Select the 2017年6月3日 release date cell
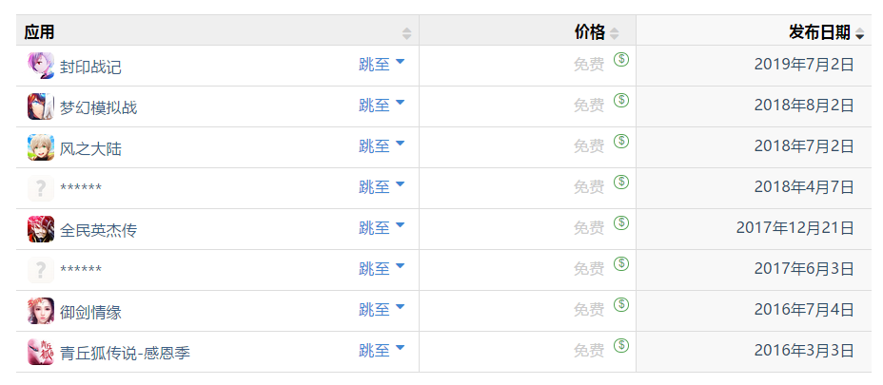The image size is (883, 385). [804, 269]
